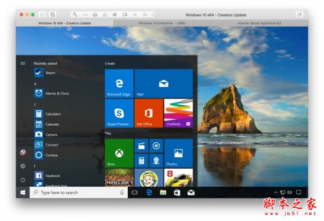Open the Microsoft Edge tile

pos(119,83)
